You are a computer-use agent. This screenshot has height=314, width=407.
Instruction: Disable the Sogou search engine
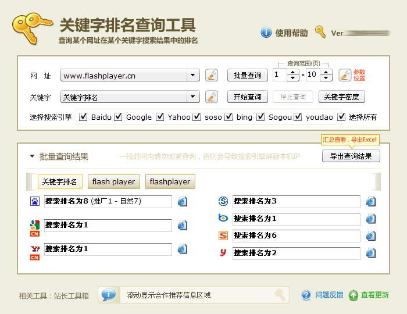coord(260,117)
